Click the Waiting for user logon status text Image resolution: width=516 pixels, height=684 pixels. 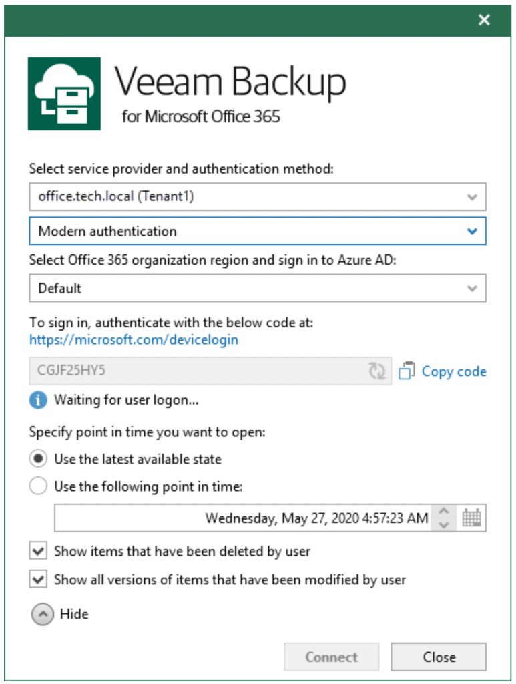click(x=126, y=400)
